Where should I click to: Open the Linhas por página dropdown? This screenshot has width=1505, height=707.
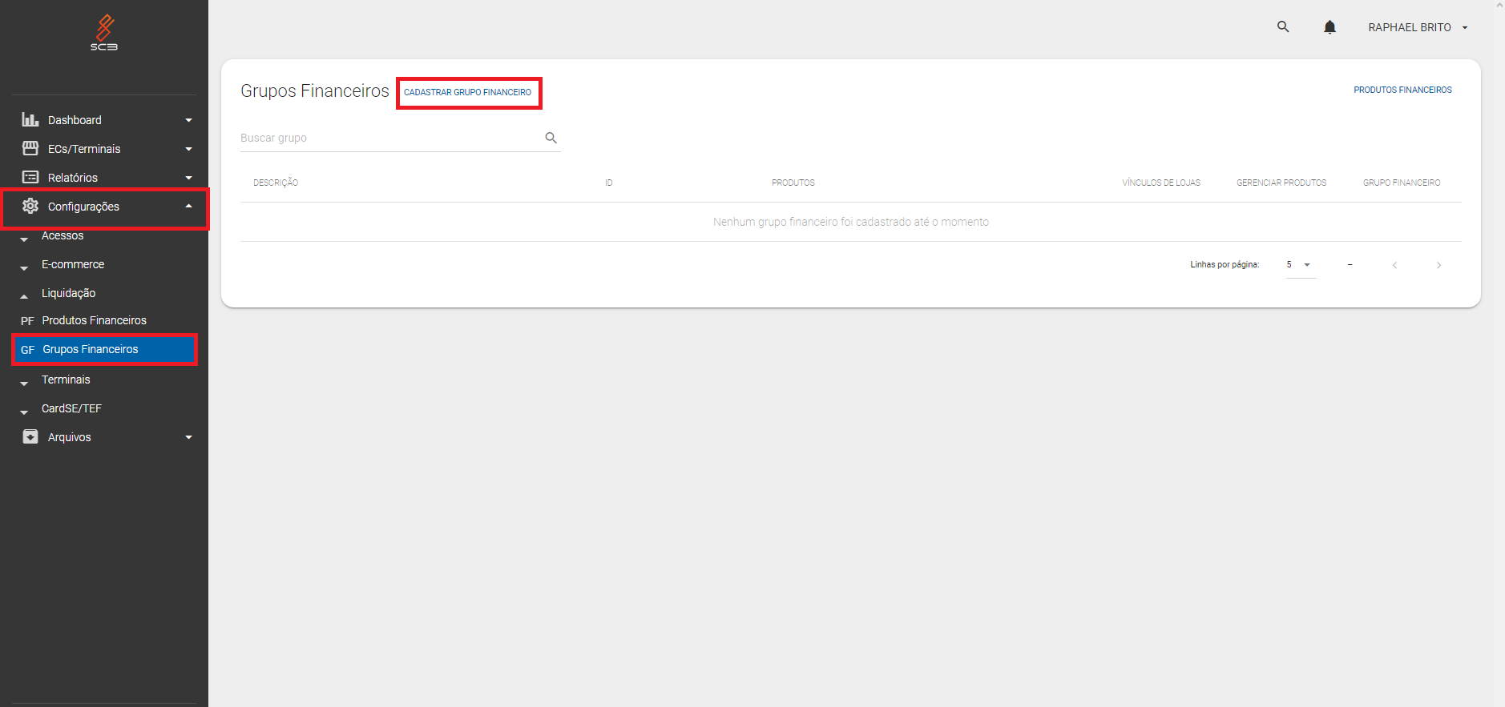pyautogui.click(x=1300, y=265)
